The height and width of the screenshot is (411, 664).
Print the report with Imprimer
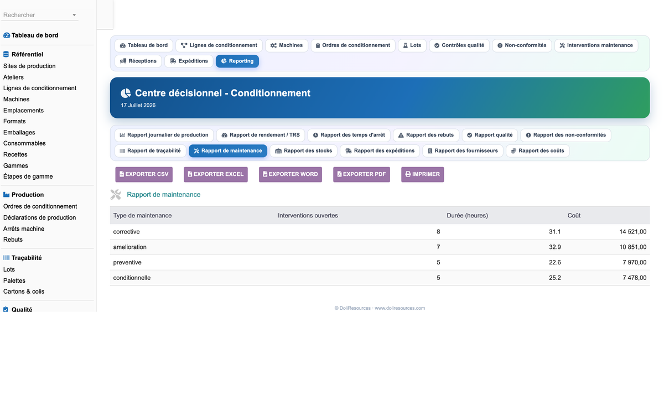pyautogui.click(x=422, y=174)
